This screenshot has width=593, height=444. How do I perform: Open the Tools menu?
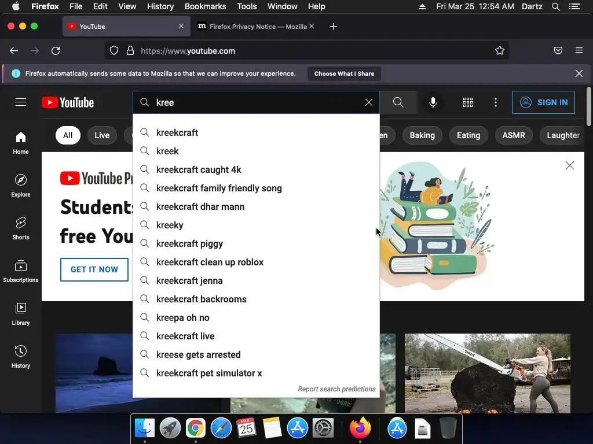tap(247, 6)
